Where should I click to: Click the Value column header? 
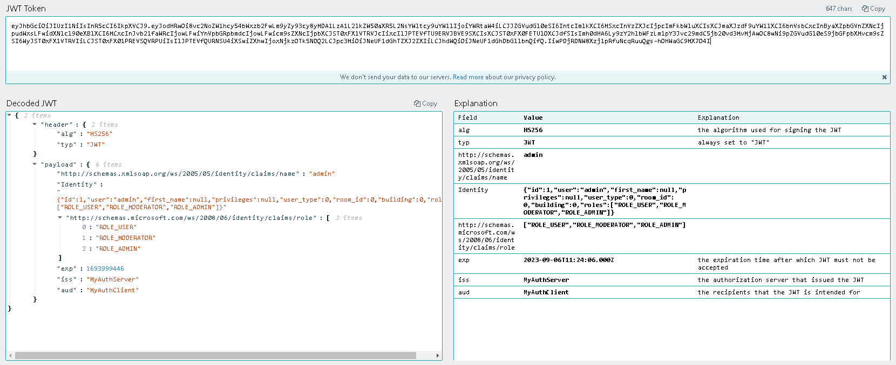[x=533, y=118]
